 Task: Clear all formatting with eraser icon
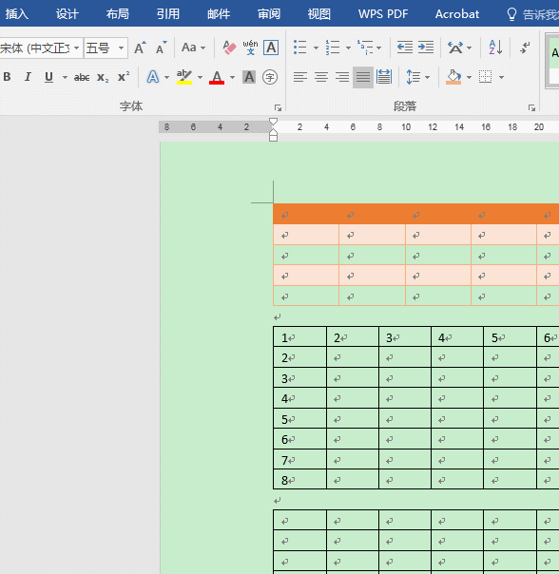point(230,48)
